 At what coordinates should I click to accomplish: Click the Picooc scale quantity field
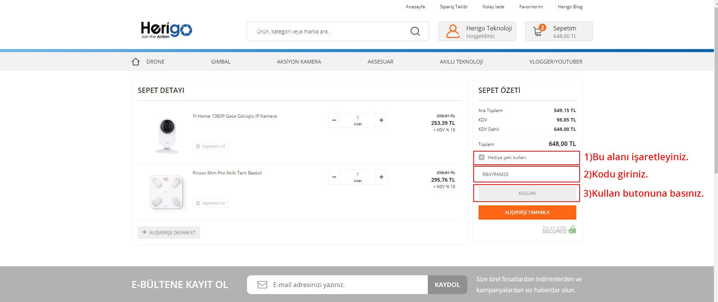click(357, 177)
